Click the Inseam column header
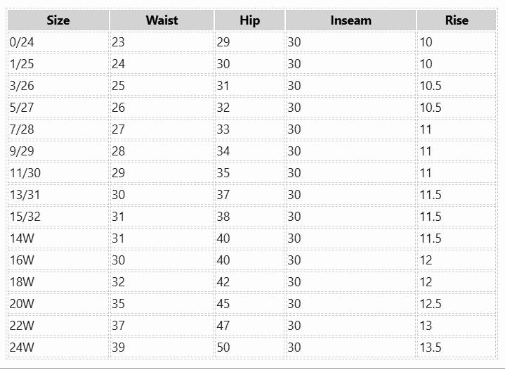The height and width of the screenshot is (370, 505). point(350,20)
